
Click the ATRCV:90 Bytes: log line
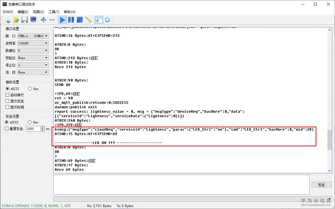pos(71,80)
